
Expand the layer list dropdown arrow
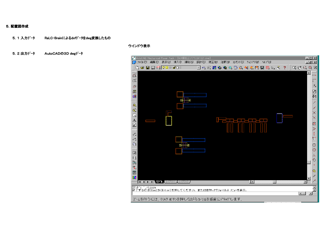click(199, 68)
